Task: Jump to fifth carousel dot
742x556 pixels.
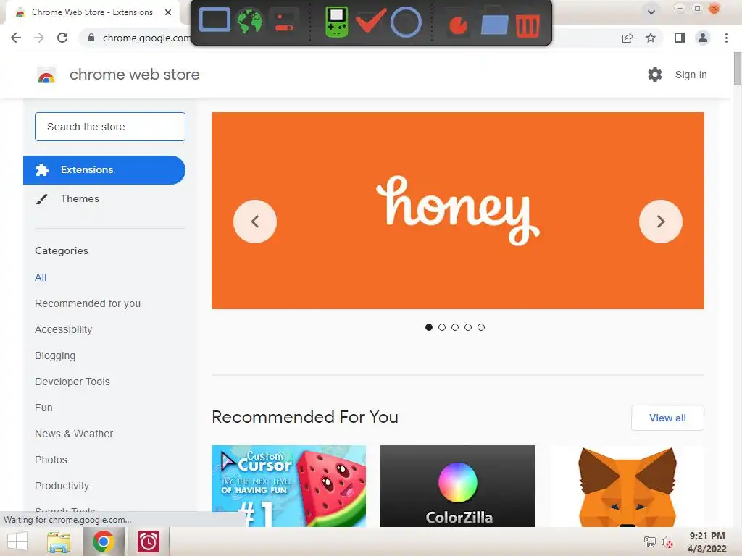Action: click(x=481, y=327)
